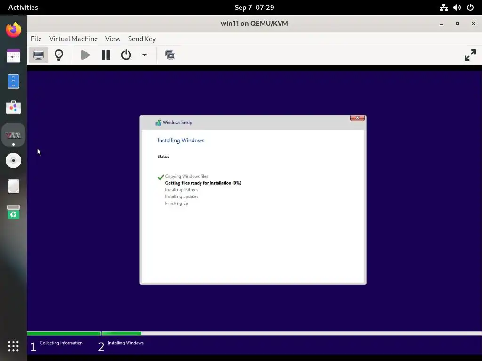Shut down the virtual machine power icon
Viewport: 482px width, 361px height.
click(x=126, y=55)
